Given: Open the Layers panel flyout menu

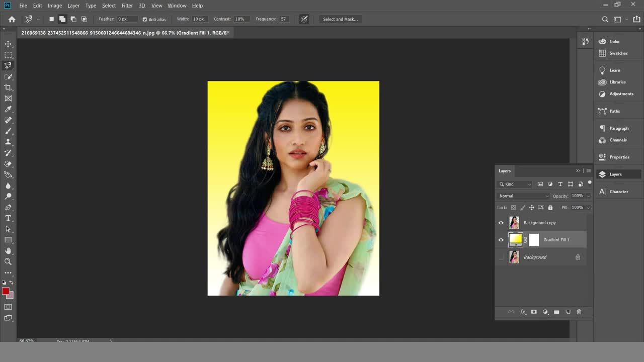Looking at the screenshot, I should 589,171.
